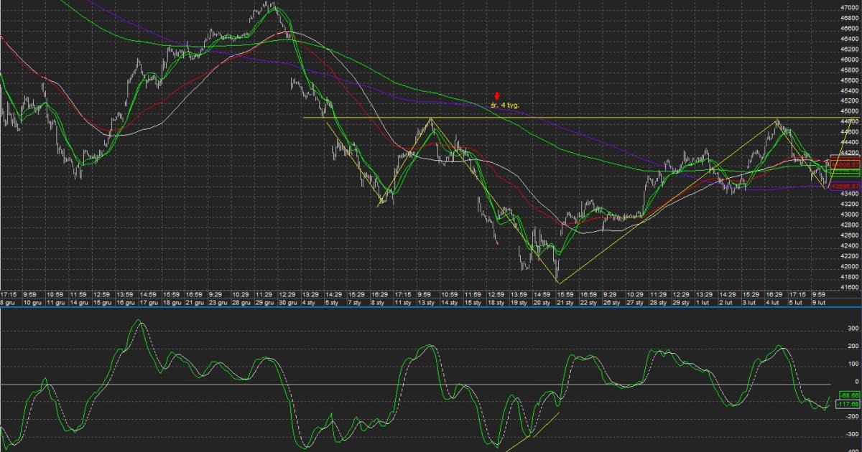Click the green -88.88 oscillator value tag
Screen dimensions: 862x452
click(848, 395)
